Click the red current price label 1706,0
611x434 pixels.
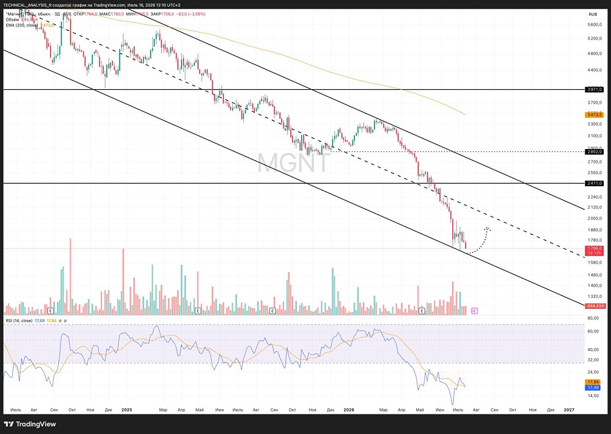coord(595,251)
